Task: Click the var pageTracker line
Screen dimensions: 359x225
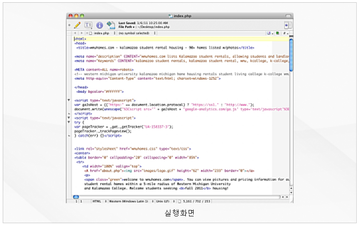Action: point(124,127)
